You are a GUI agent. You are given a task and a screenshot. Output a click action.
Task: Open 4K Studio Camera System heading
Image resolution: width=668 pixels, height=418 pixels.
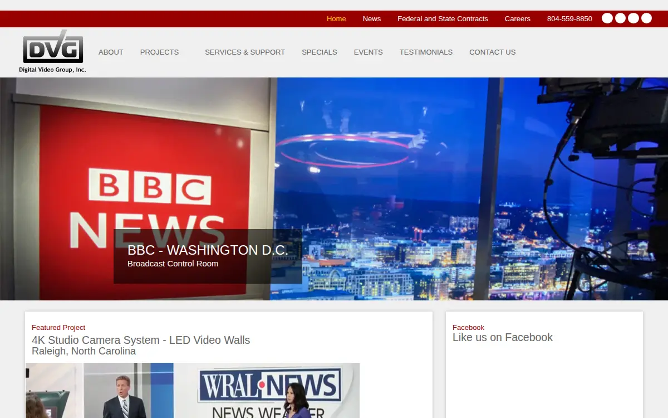point(141,340)
